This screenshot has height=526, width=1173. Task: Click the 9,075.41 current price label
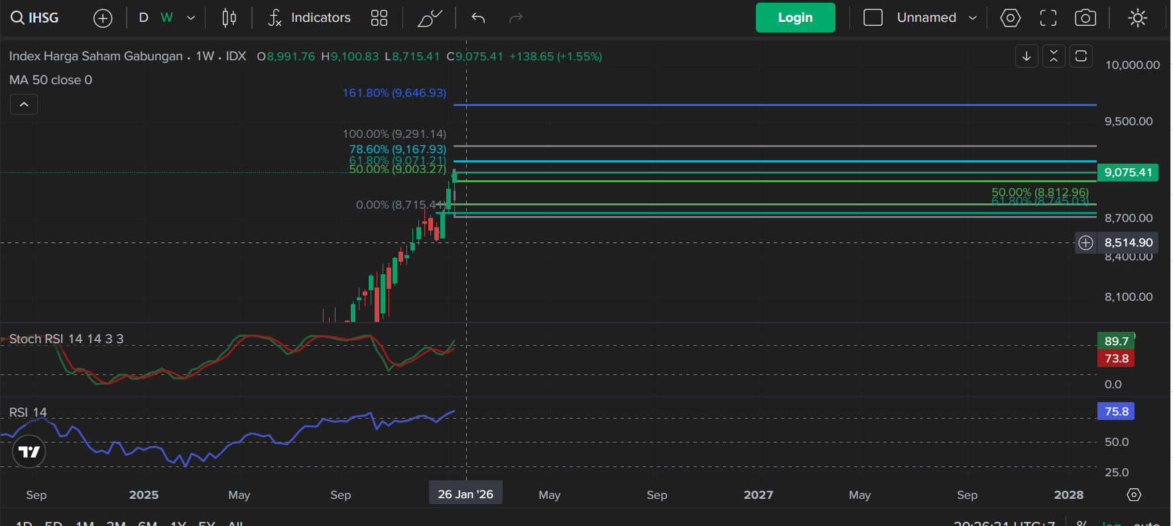[1127, 173]
